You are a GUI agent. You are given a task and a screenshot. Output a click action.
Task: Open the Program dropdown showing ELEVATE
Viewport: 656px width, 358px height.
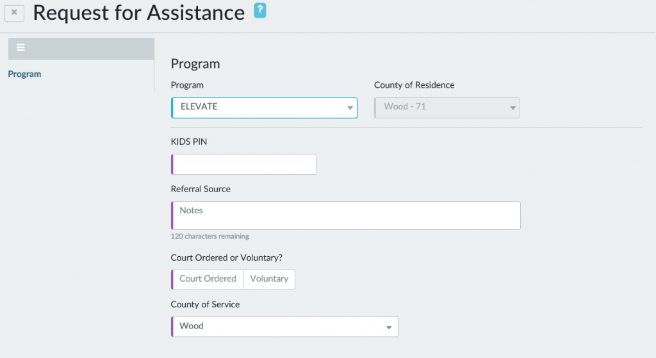264,108
